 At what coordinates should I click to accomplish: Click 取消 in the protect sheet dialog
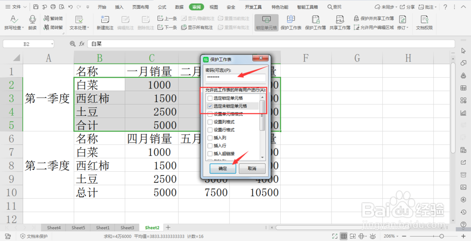[x=252, y=169]
